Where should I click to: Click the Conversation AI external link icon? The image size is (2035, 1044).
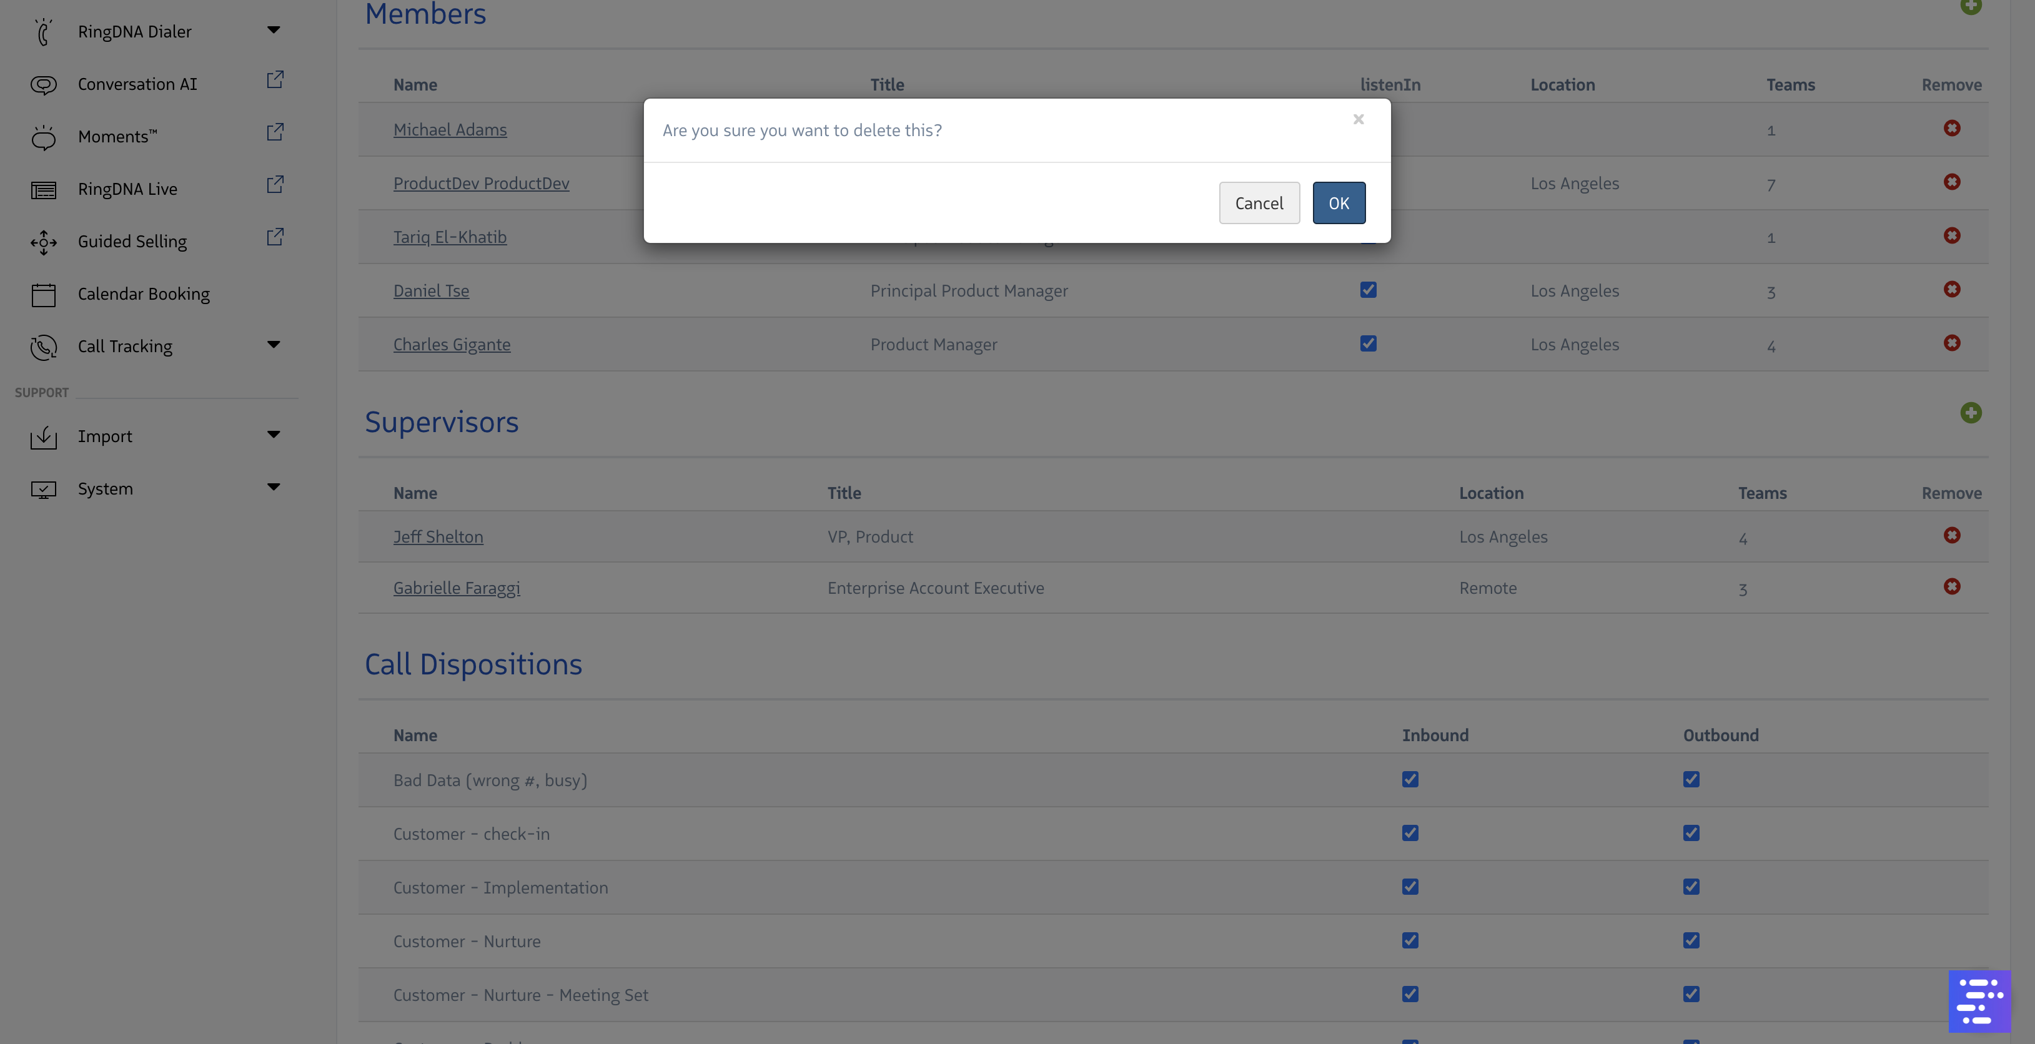coord(274,80)
